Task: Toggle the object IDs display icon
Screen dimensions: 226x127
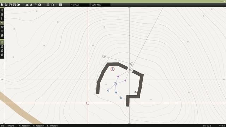Action: coord(52,5)
